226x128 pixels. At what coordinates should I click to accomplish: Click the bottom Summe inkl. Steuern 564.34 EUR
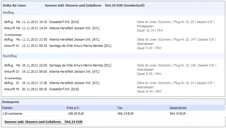(43, 122)
